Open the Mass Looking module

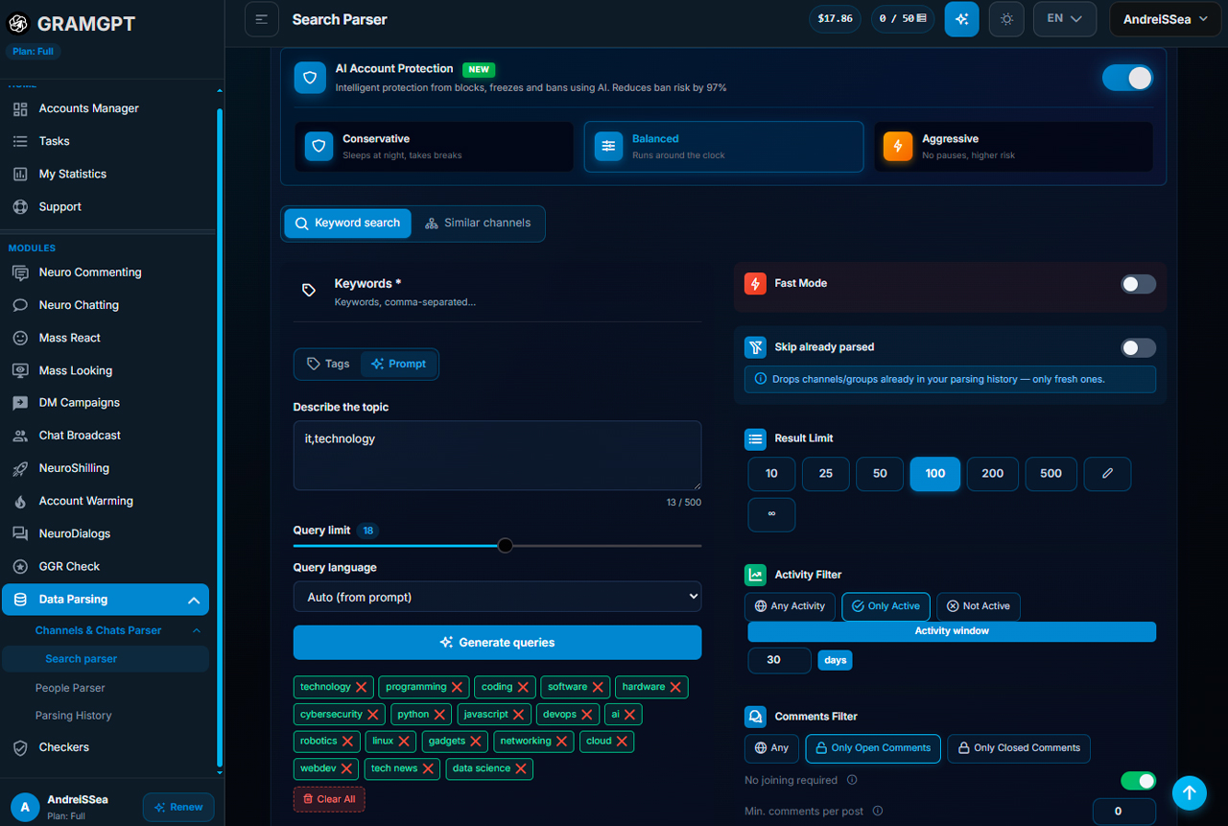[76, 370]
